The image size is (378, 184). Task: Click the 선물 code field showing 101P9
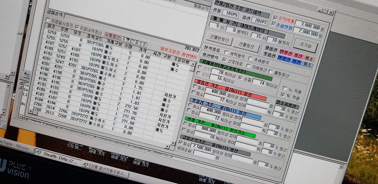[x=231, y=15]
